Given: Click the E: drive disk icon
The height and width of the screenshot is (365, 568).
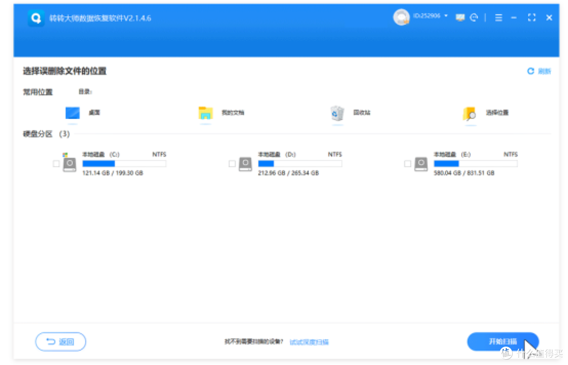Looking at the screenshot, I should 421,164.
